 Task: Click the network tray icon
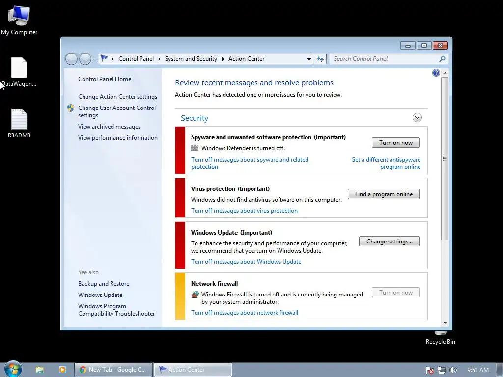(x=442, y=370)
